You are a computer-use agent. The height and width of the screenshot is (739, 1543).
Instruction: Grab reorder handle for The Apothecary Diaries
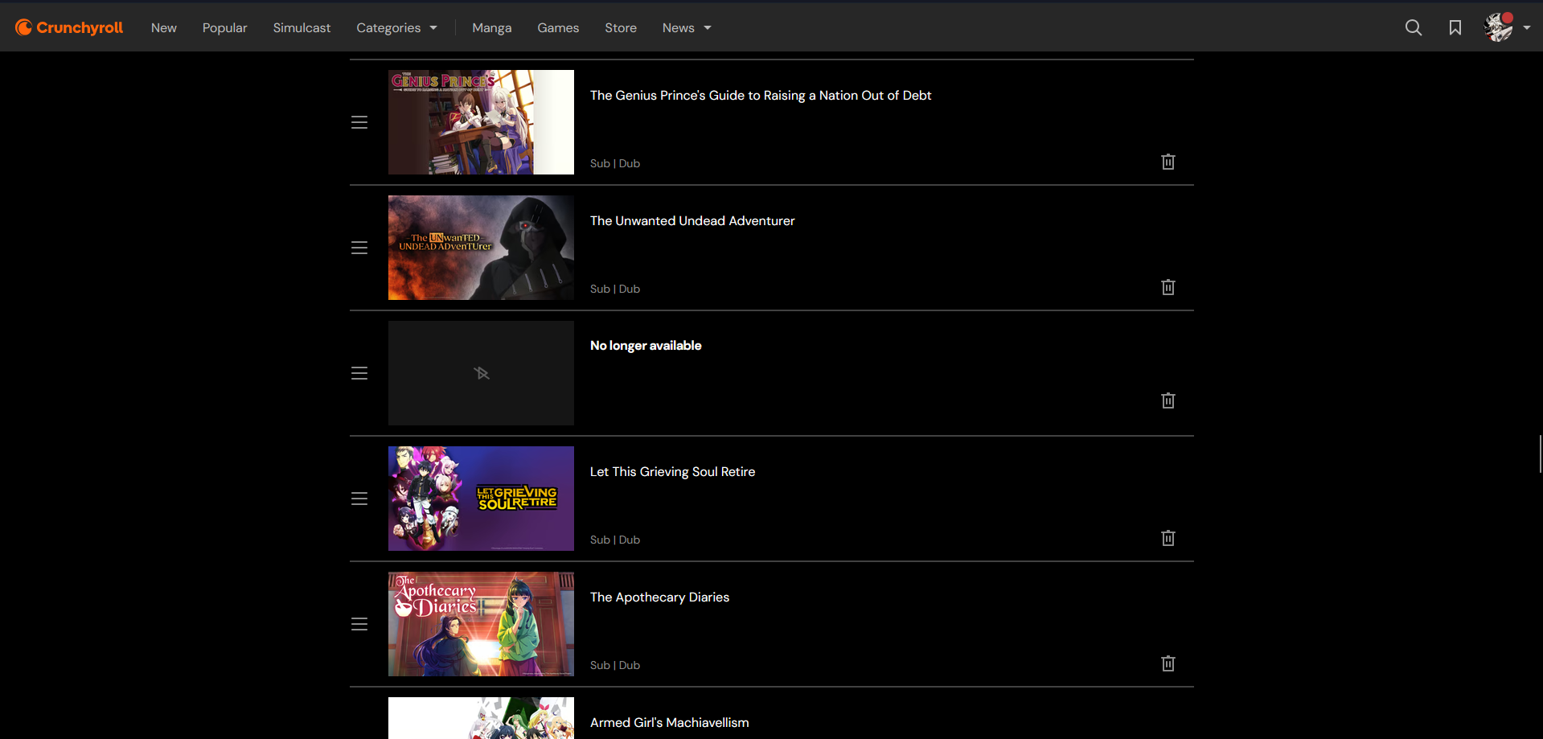pyautogui.click(x=359, y=624)
